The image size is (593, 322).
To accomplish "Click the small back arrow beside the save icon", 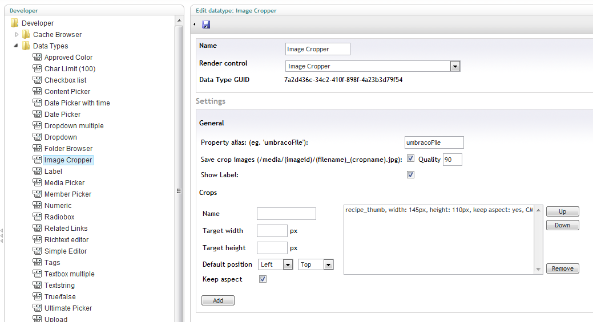I will click(195, 25).
